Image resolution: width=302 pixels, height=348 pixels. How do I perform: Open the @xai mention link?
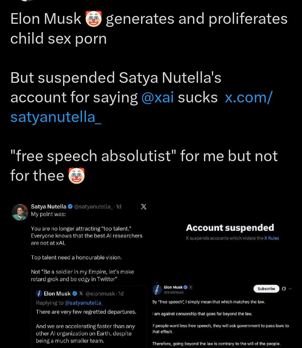coord(157,97)
